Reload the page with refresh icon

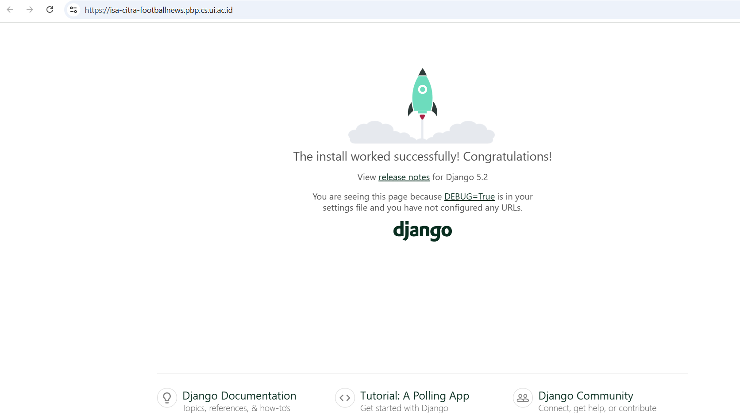click(x=50, y=10)
